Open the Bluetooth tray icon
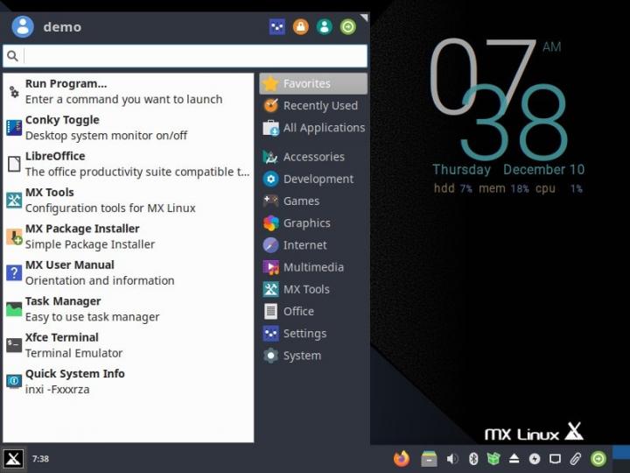The width and height of the screenshot is (630, 473). 473,458
